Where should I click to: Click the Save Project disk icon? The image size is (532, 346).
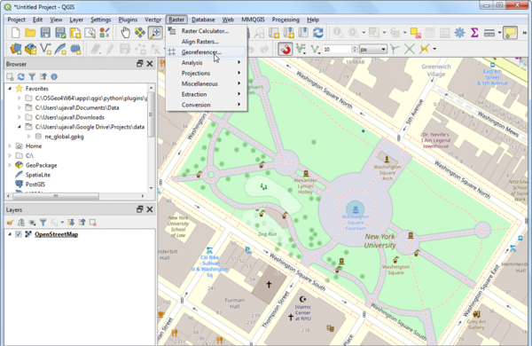(x=45, y=33)
